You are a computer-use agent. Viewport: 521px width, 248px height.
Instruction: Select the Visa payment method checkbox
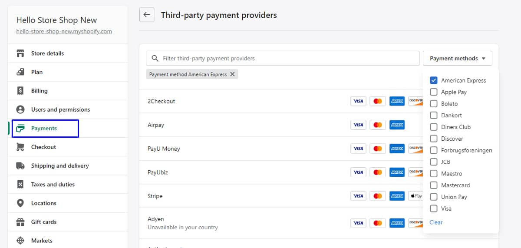pos(433,208)
